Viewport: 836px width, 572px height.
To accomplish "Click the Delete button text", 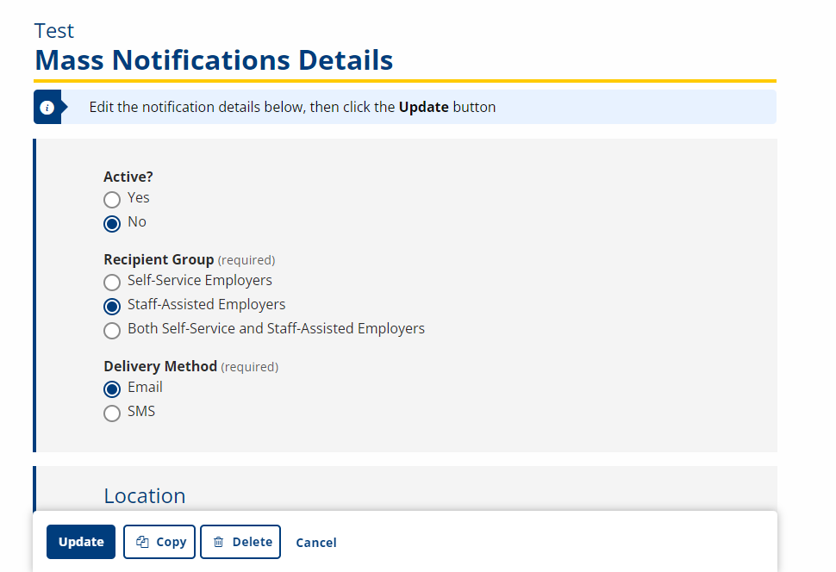I will [252, 542].
